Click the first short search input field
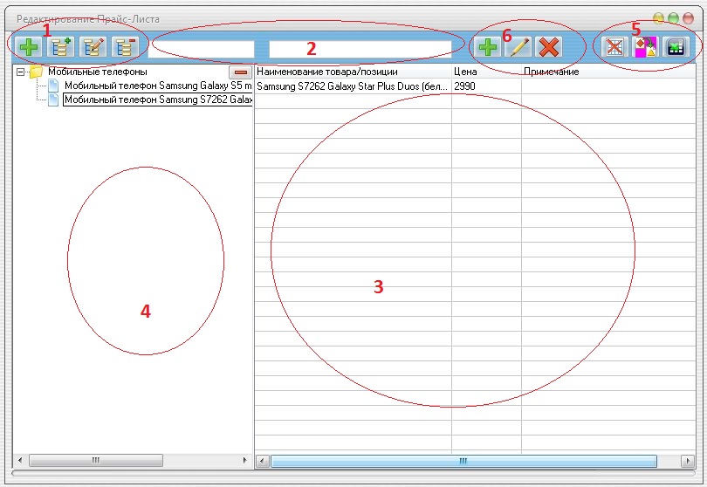The image size is (707, 487). (x=201, y=49)
